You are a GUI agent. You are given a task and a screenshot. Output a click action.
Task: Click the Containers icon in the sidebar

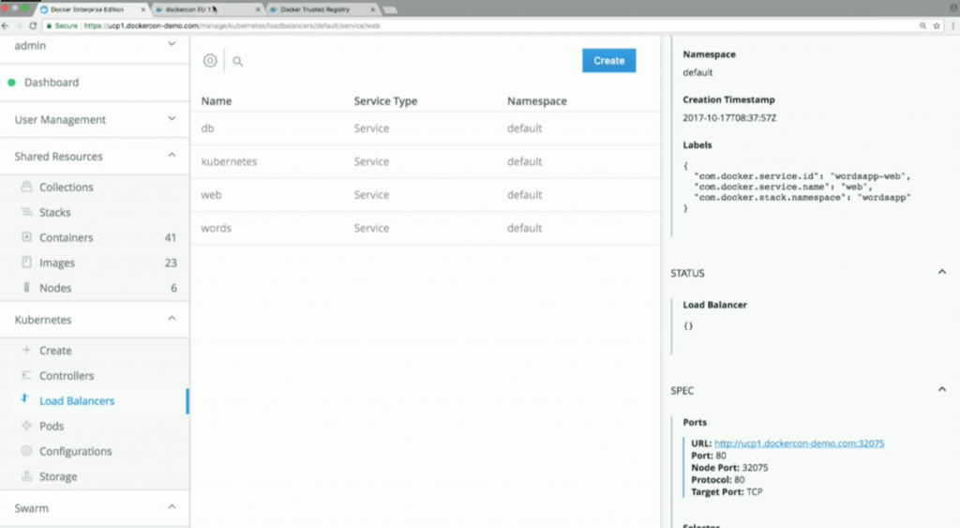(26, 237)
